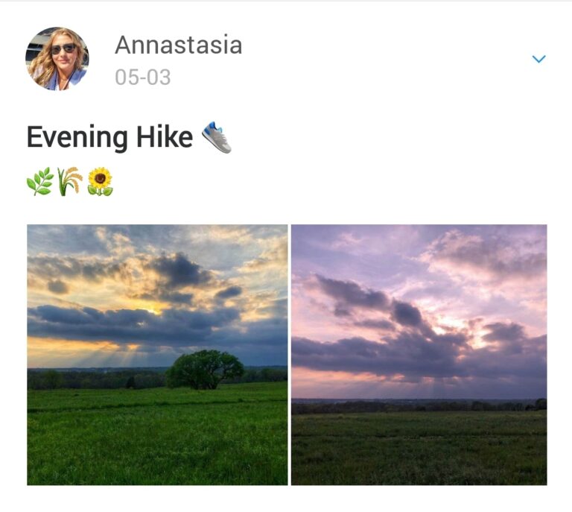
Task: Click the 05-03 post date
Action: click(x=143, y=78)
